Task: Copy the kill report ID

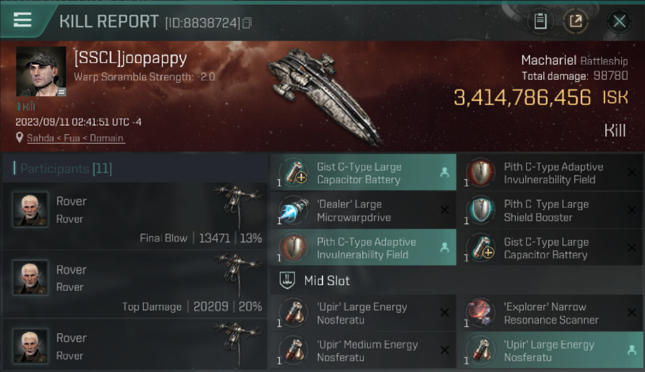Action: pyautogui.click(x=247, y=23)
